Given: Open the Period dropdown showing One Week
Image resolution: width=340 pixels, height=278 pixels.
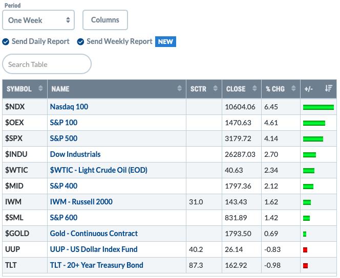Looking at the screenshot, I should coord(38,20).
